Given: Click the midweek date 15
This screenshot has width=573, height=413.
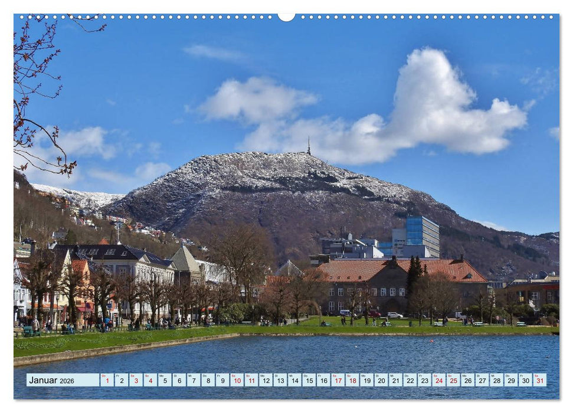Looking at the screenshot, I should click(309, 381).
